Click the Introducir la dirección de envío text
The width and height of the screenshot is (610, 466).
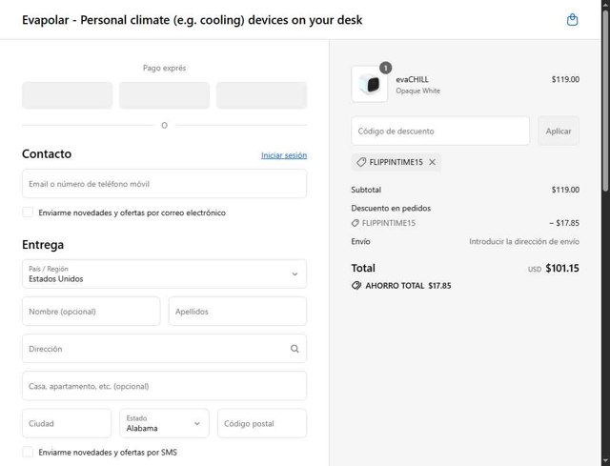click(x=524, y=241)
